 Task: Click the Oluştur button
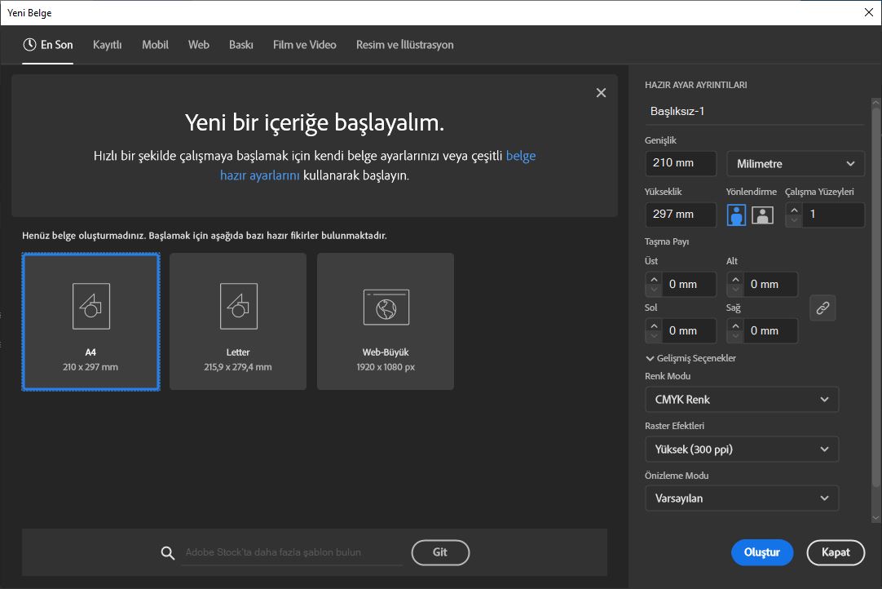tap(761, 552)
